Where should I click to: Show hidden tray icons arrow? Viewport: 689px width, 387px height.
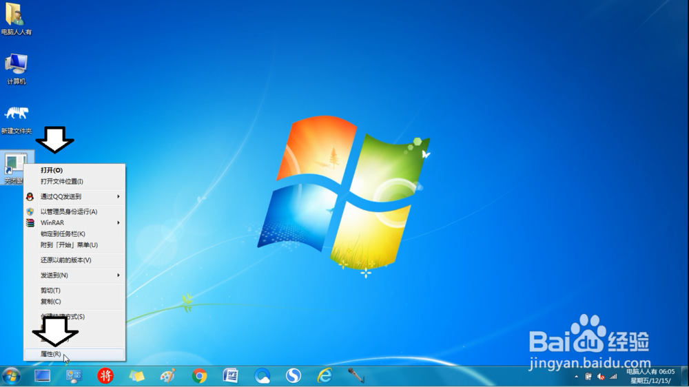577,377
